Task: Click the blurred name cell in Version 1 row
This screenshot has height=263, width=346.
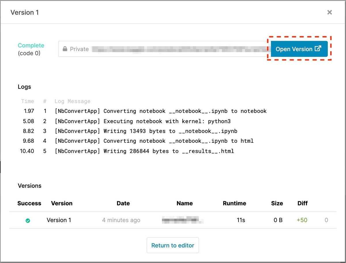Action: coord(183,220)
